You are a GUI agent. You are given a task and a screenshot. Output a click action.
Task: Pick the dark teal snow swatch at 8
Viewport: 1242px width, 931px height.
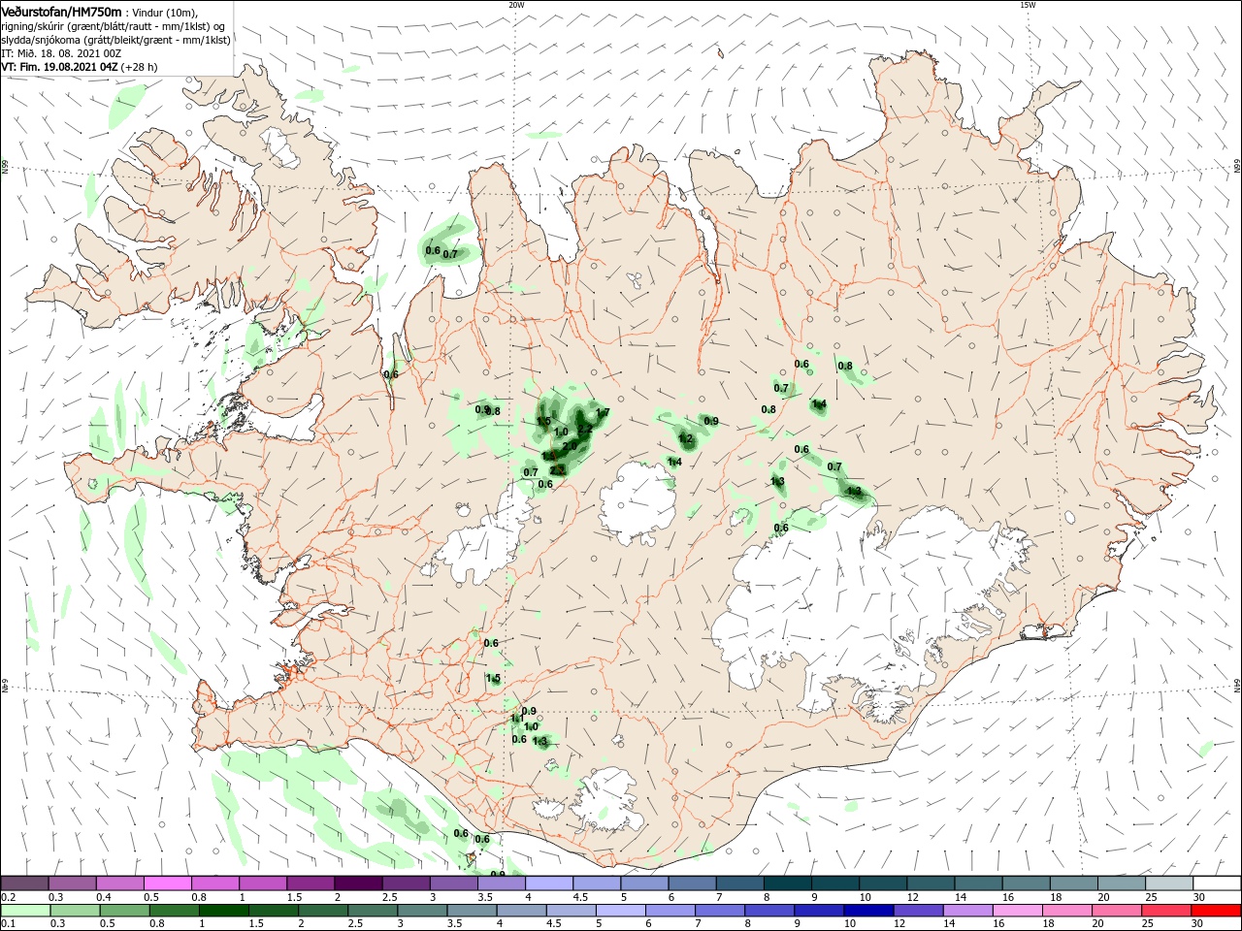[788, 883]
